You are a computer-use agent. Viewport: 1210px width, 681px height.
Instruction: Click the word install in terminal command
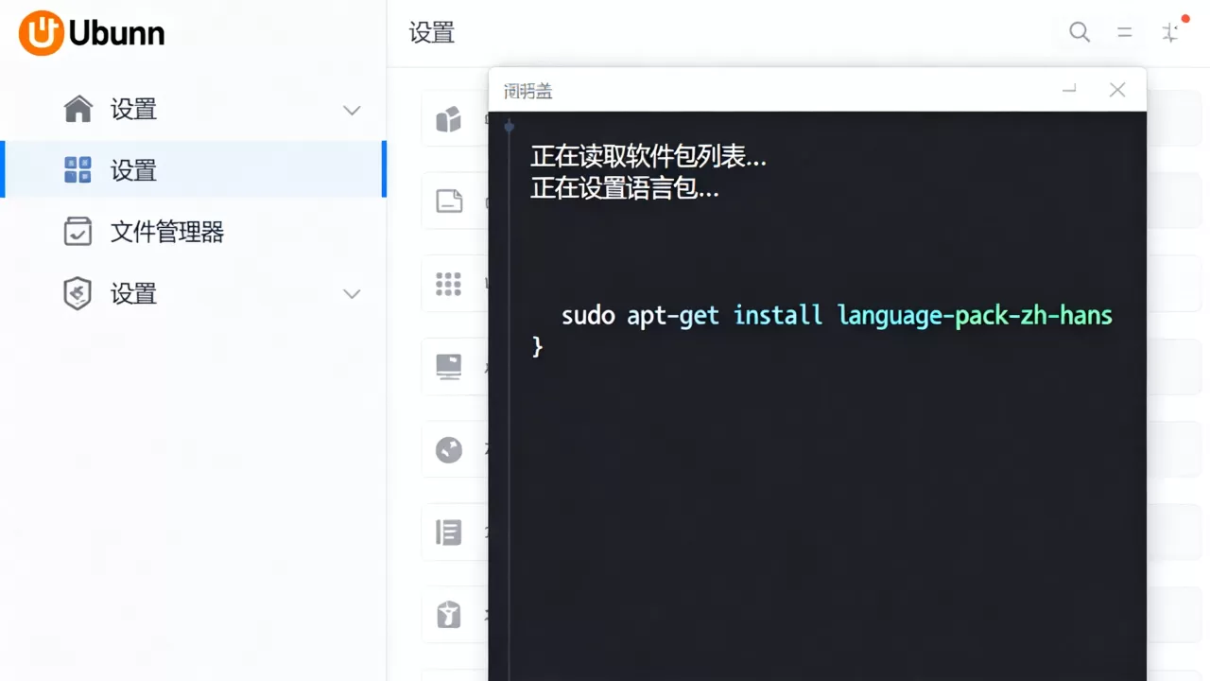[x=778, y=315]
